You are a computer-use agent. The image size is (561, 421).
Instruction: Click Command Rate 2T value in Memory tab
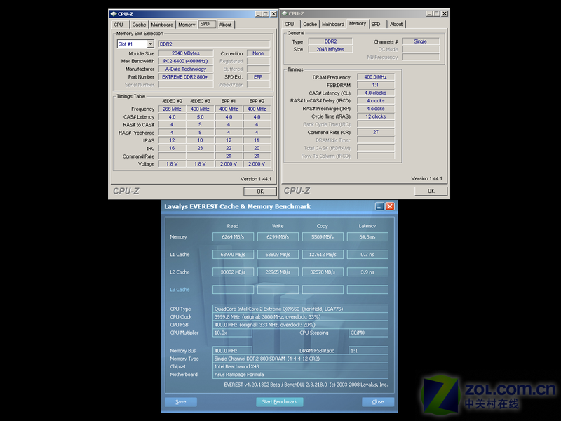[x=376, y=132]
